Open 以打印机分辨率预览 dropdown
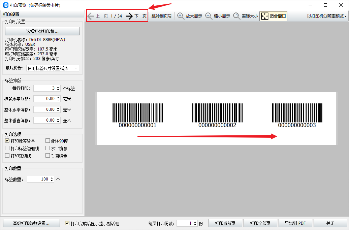Viewport: 349px width, 230px height. click(326, 16)
